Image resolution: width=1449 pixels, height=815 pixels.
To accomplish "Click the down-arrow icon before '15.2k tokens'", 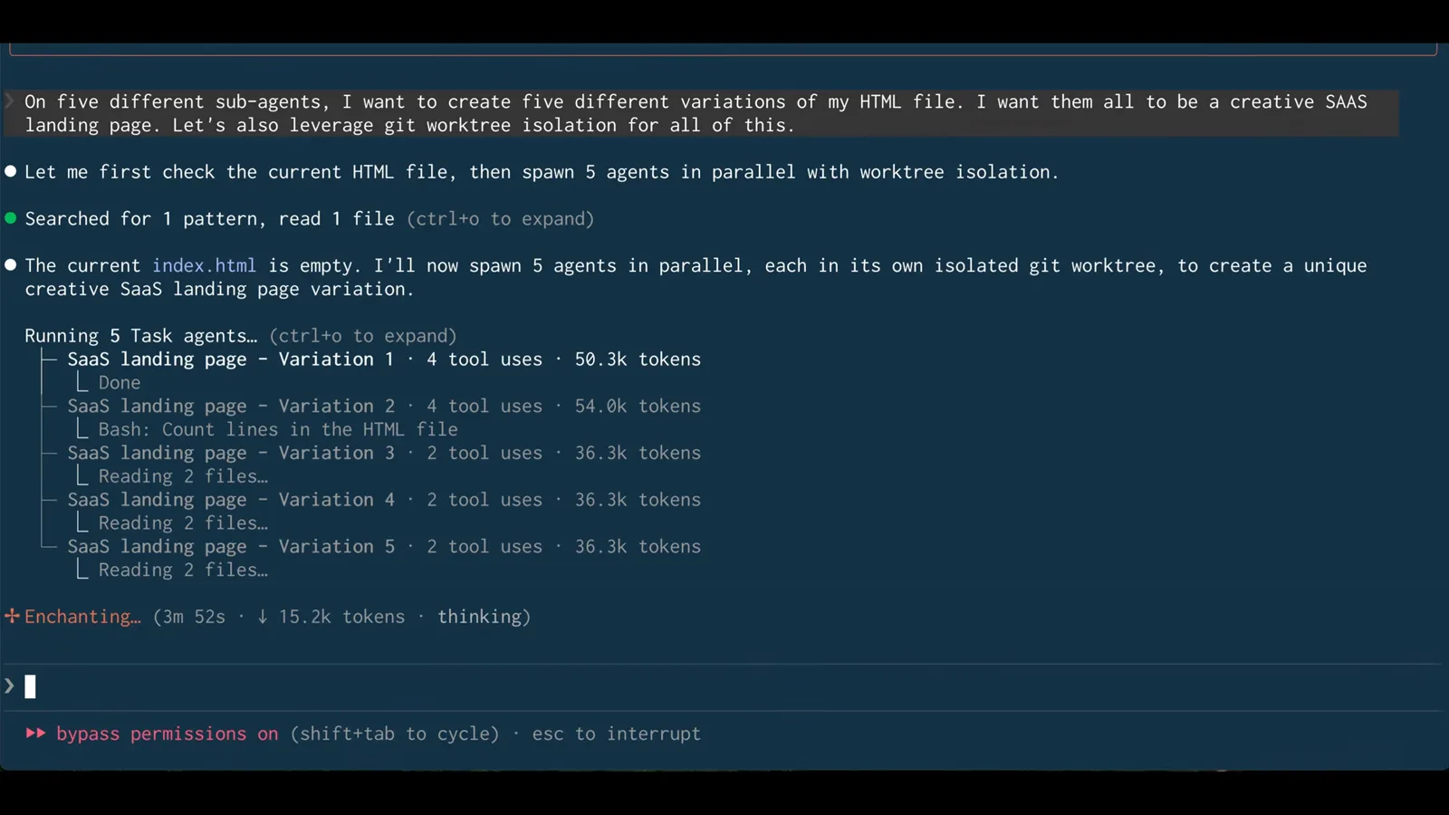I will click(x=263, y=617).
